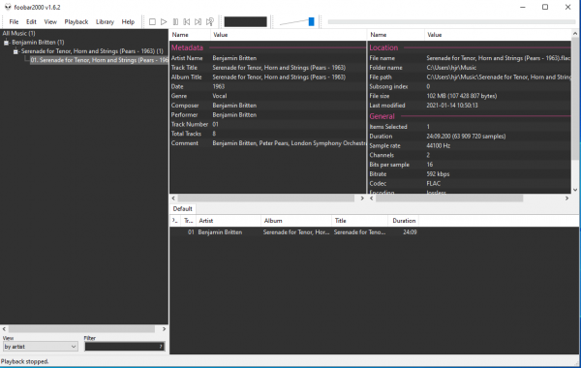Image resolution: width=581 pixels, height=368 pixels.
Task: Open the Edit menu
Action: [31, 22]
